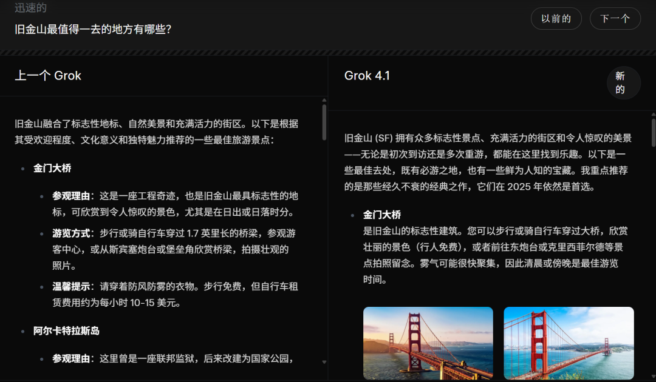Select the '上一个 Grok' panel header
The height and width of the screenshot is (382, 656).
tap(47, 75)
